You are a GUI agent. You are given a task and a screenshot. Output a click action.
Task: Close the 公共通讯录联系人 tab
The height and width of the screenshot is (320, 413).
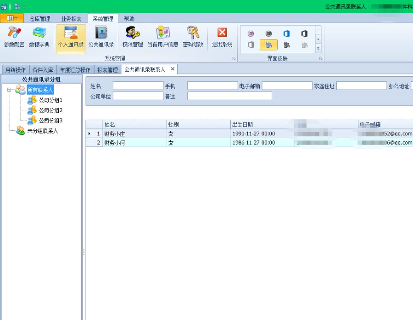pyautogui.click(x=172, y=69)
